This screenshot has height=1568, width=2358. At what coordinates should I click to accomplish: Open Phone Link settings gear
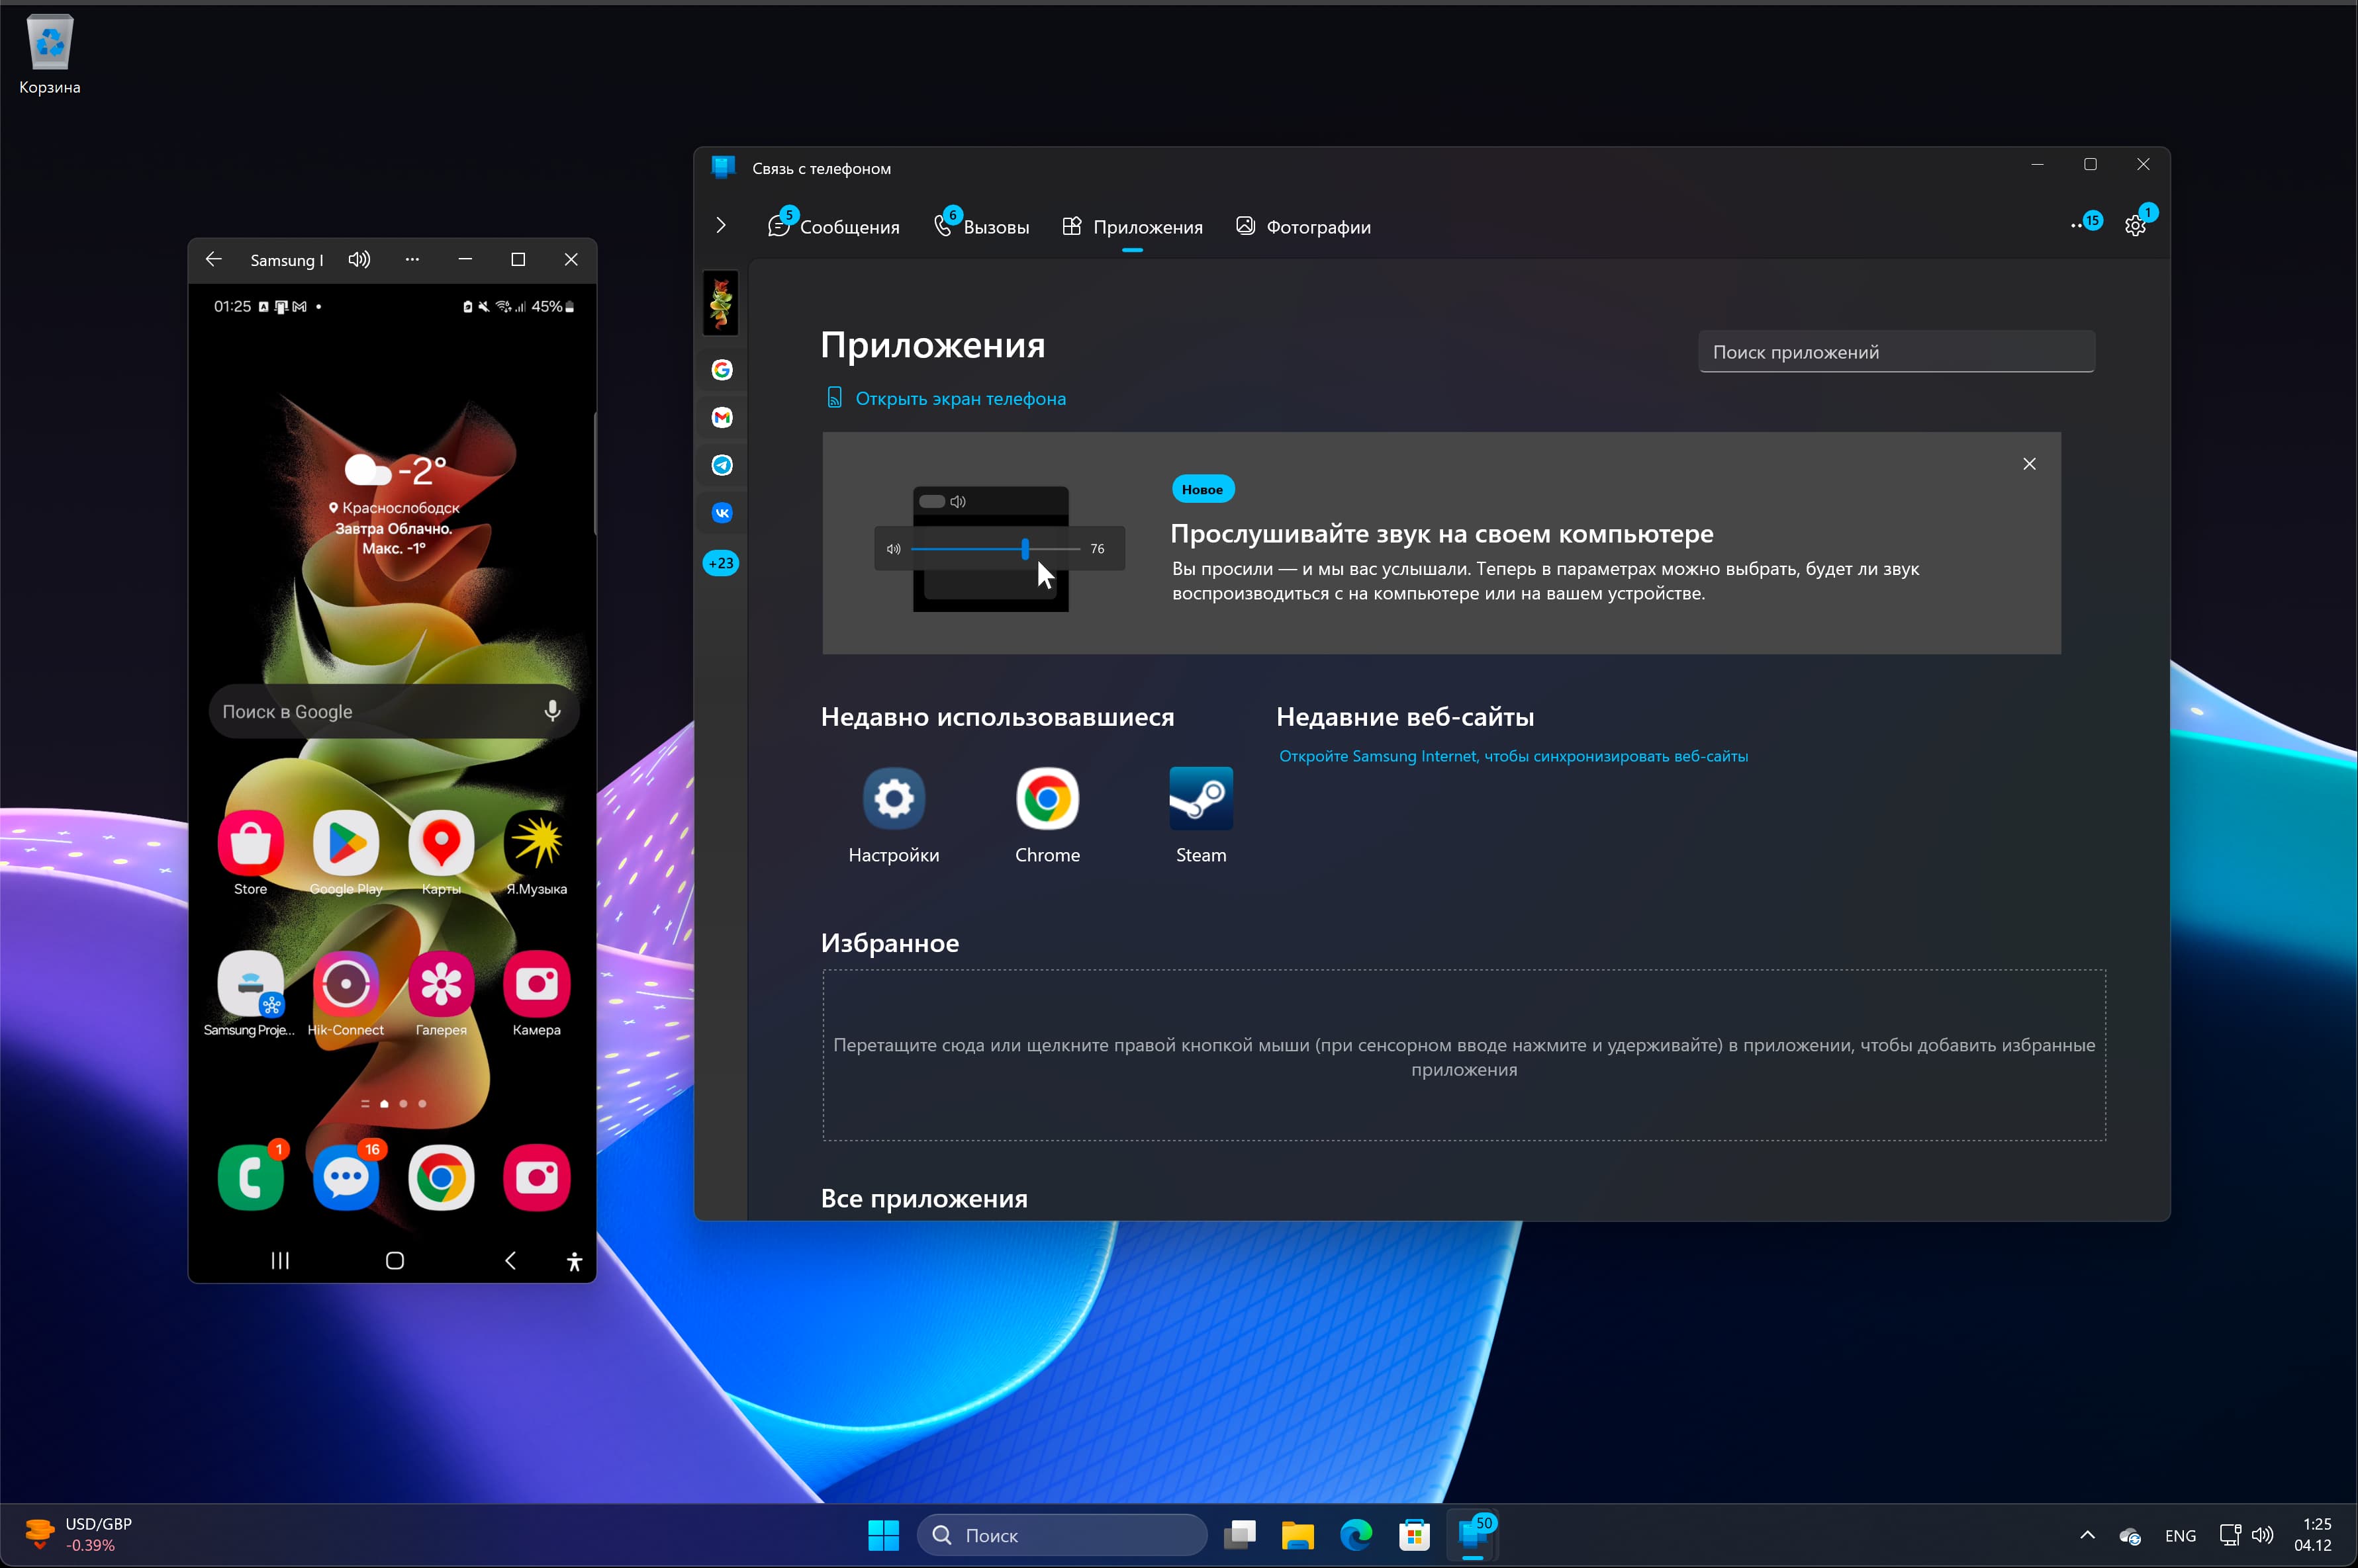click(x=2136, y=226)
